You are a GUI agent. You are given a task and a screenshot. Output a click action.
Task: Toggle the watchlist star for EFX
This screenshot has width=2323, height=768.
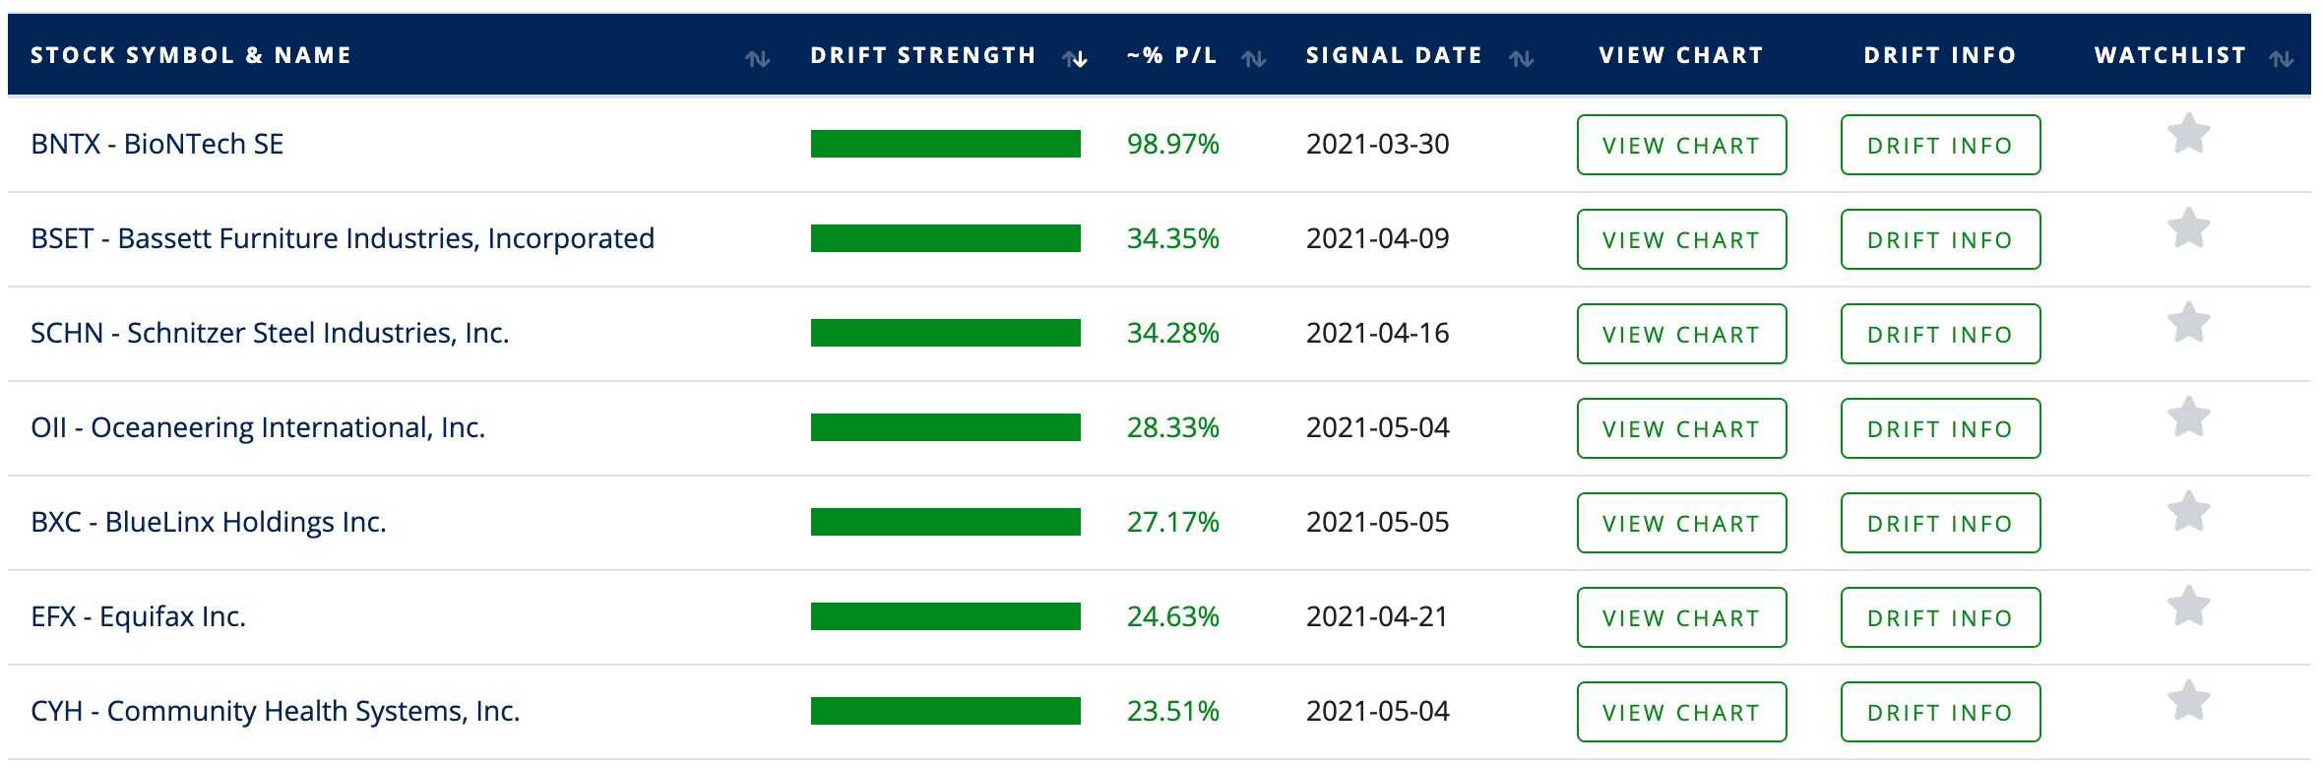[x=2190, y=607]
